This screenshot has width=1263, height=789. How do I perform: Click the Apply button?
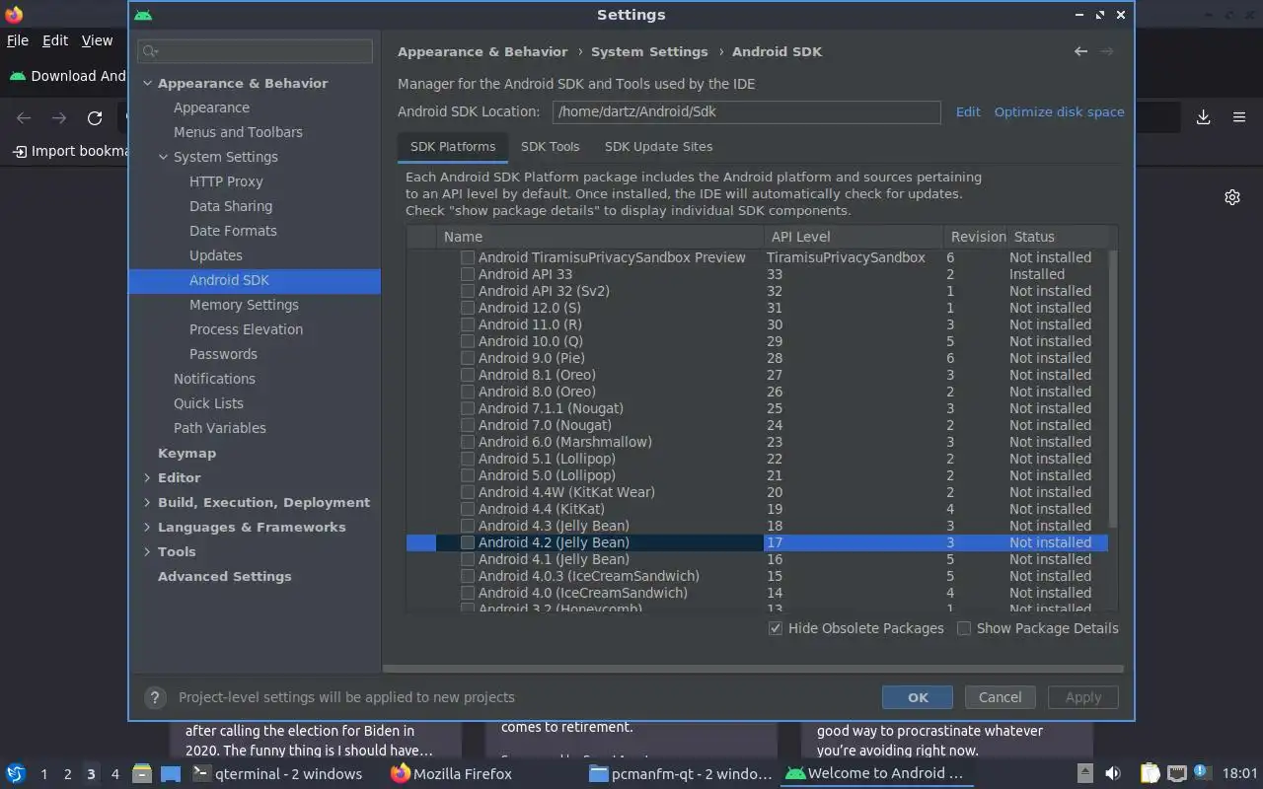(x=1082, y=697)
